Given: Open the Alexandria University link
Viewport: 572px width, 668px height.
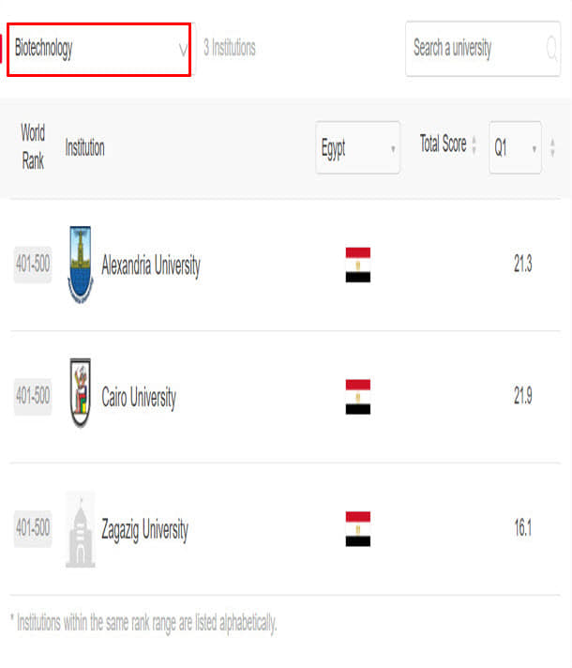Looking at the screenshot, I should pos(151,266).
